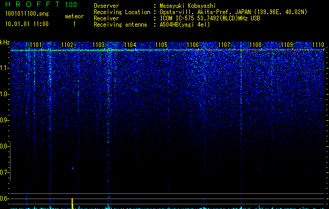Click the 1109 time marker
Screen dimensions: 329x209
pyautogui.click(x=287, y=44)
